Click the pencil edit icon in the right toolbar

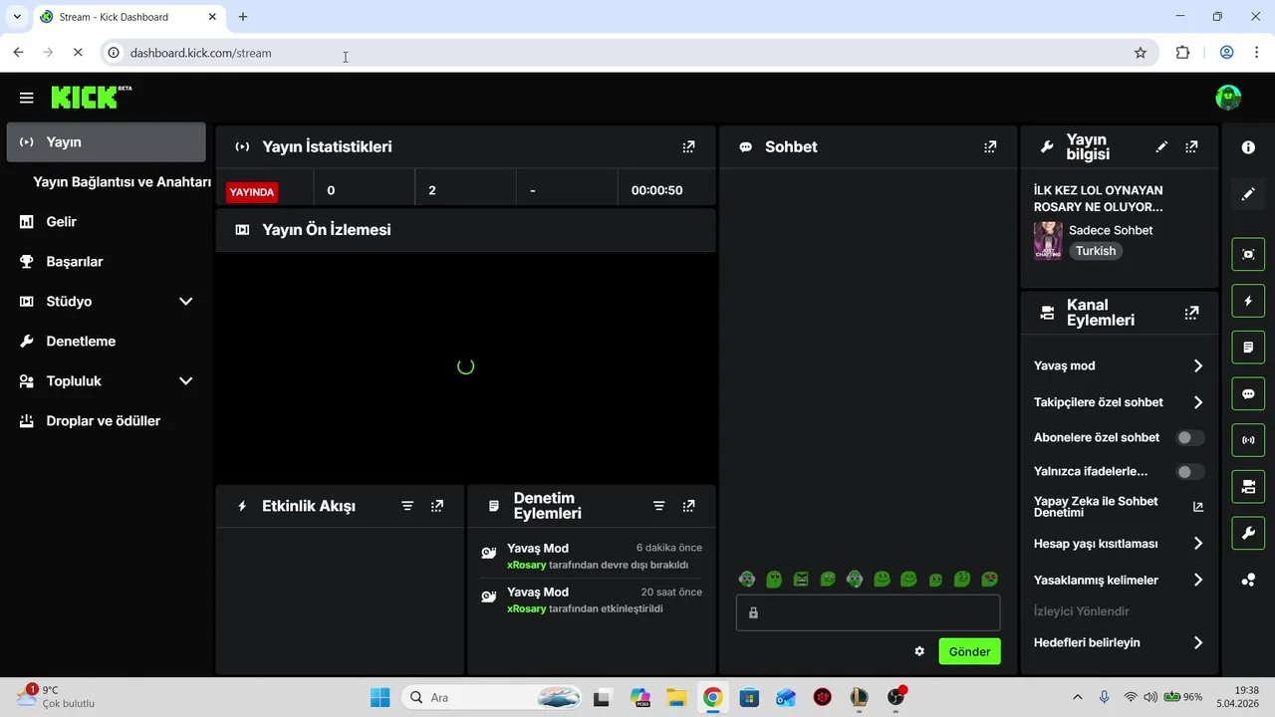(1248, 194)
